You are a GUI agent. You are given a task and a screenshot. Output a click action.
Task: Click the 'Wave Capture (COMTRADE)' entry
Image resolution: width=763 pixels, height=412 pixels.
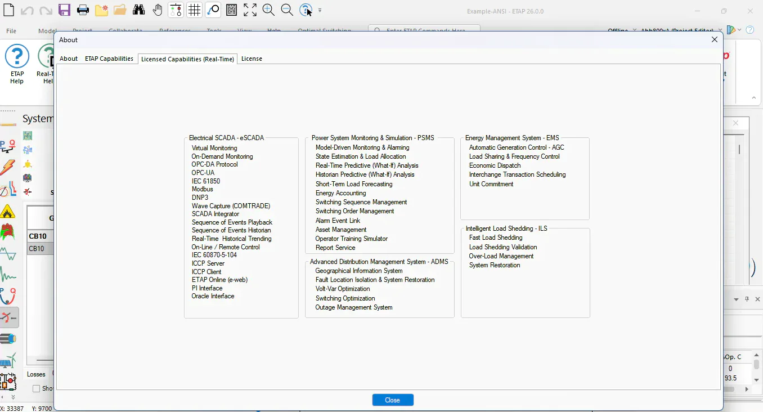tap(231, 206)
